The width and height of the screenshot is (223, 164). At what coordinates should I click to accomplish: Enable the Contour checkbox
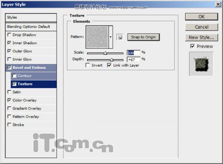(14, 76)
